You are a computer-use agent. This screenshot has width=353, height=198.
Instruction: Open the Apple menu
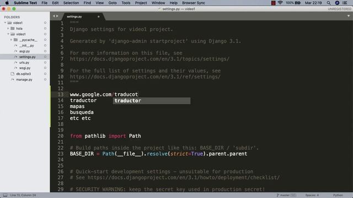7,3
